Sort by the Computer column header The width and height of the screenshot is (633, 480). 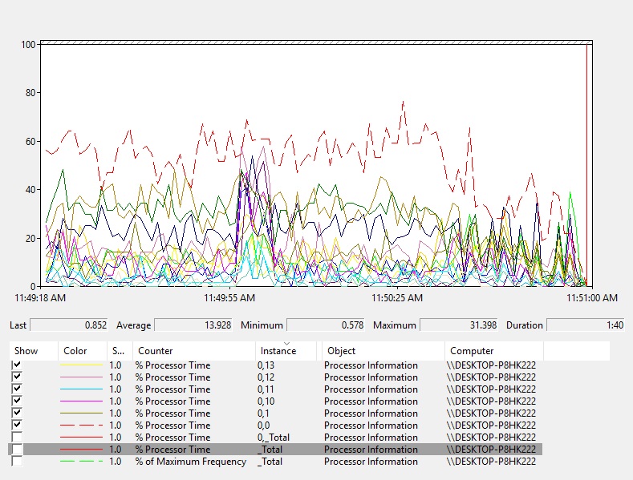coord(494,351)
